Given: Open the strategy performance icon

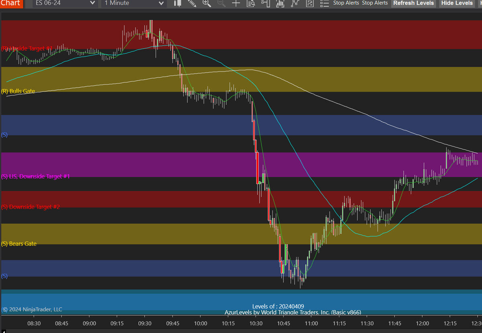Looking at the screenshot, I should (x=309, y=3).
